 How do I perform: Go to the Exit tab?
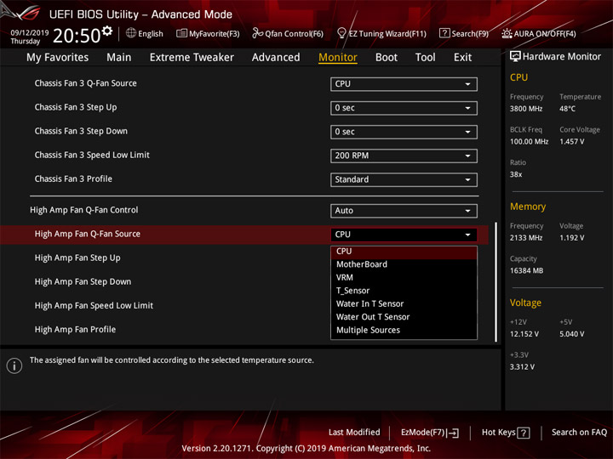pos(462,58)
